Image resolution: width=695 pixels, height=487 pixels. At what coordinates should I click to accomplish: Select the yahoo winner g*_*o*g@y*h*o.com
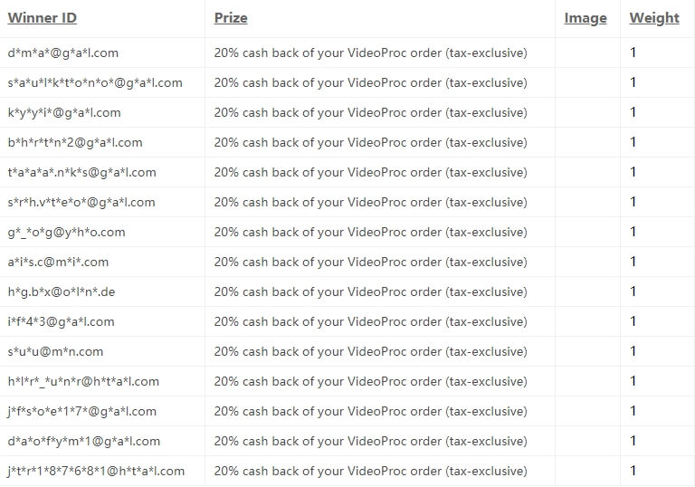pos(66,232)
